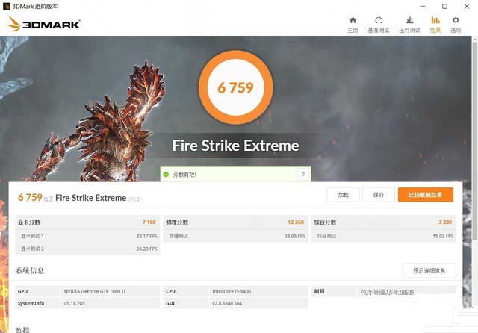Maximize the 3DMark window
The width and height of the screenshot is (478, 333).
[445, 7]
